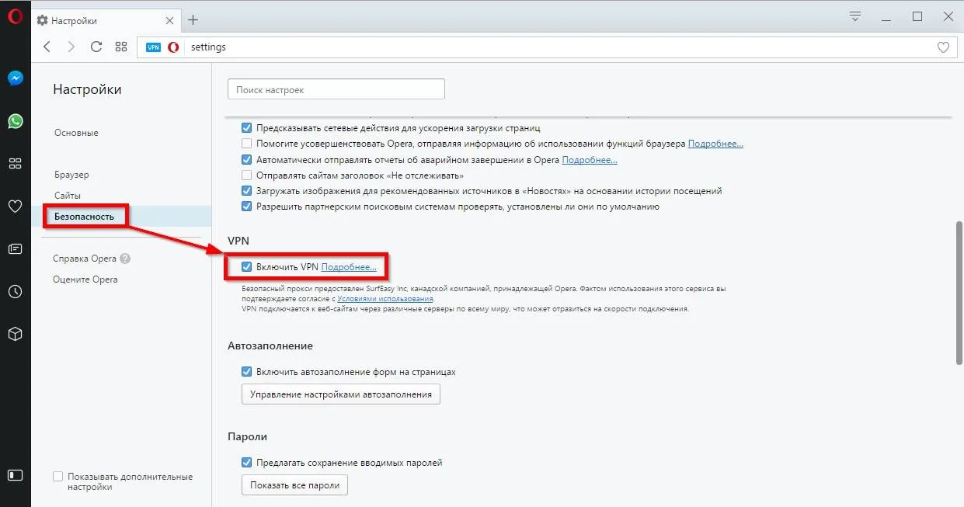Select the Основные settings section

76,133
